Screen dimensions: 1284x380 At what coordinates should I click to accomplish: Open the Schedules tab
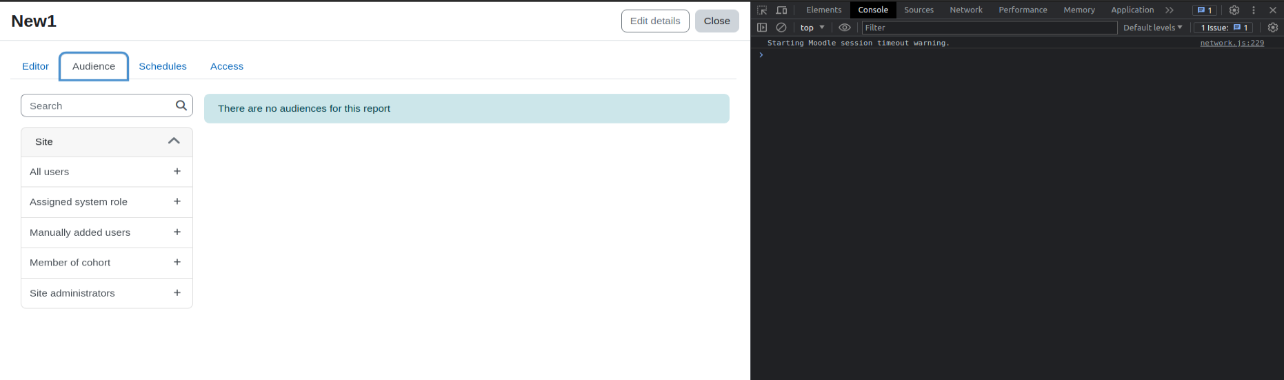[x=163, y=66]
